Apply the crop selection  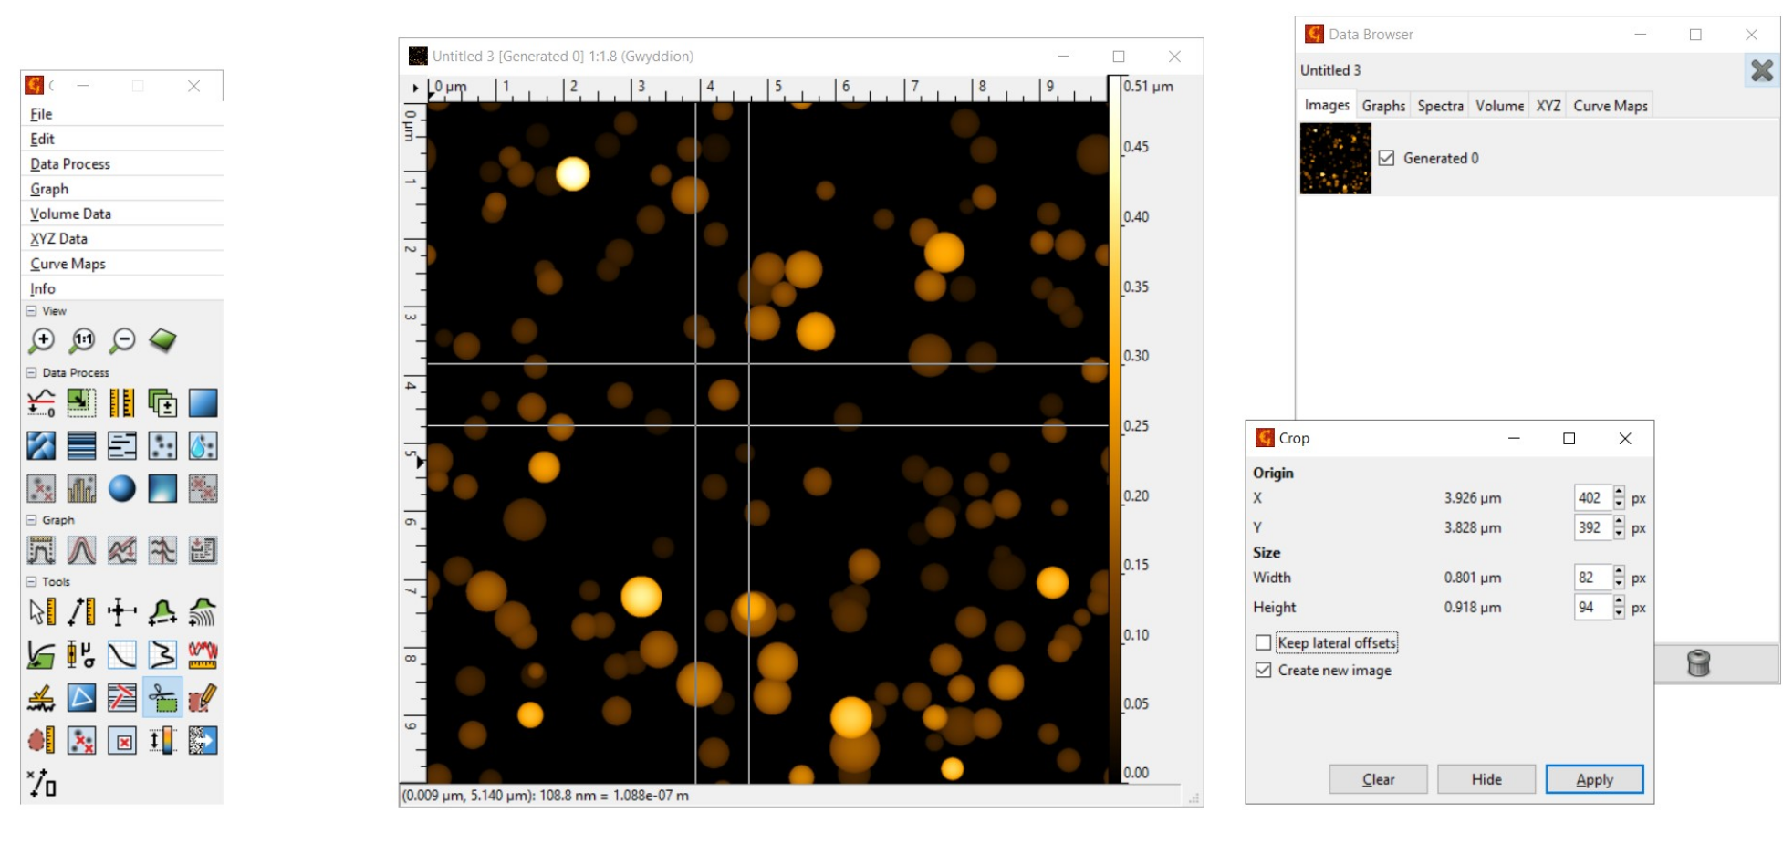[1594, 779]
